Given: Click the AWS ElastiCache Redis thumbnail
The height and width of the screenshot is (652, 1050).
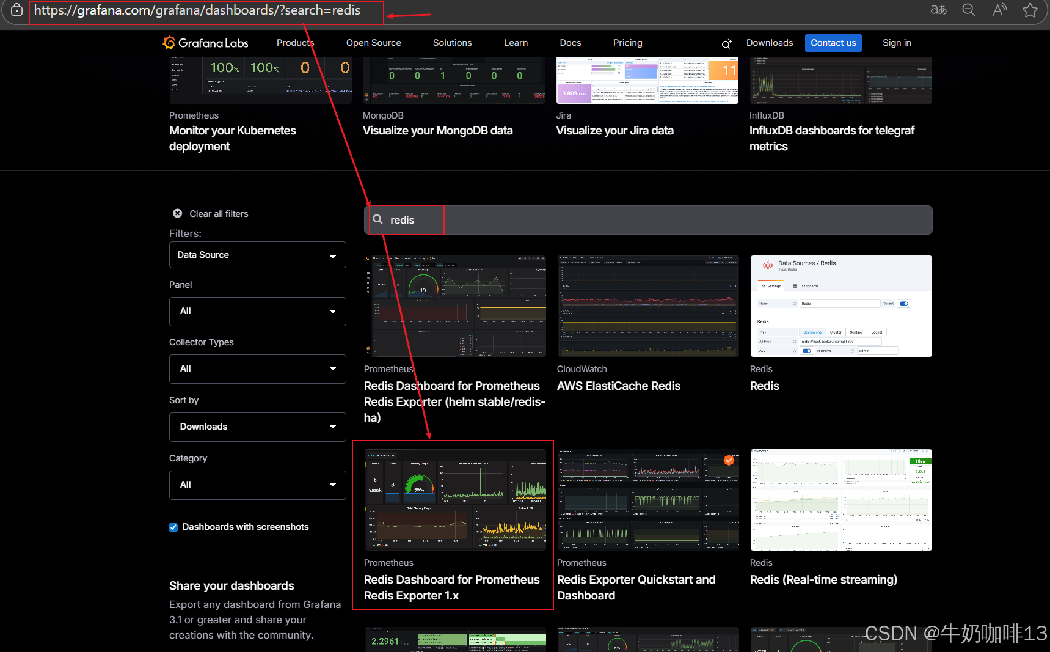Looking at the screenshot, I should pyautogui.click(x=648, y=306).
